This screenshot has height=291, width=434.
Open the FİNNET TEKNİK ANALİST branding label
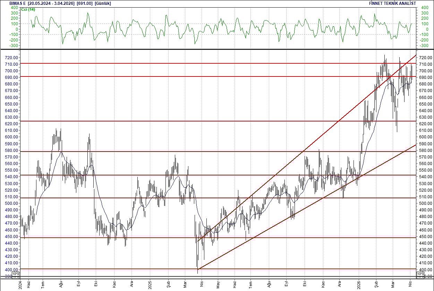tap(393, 3)
